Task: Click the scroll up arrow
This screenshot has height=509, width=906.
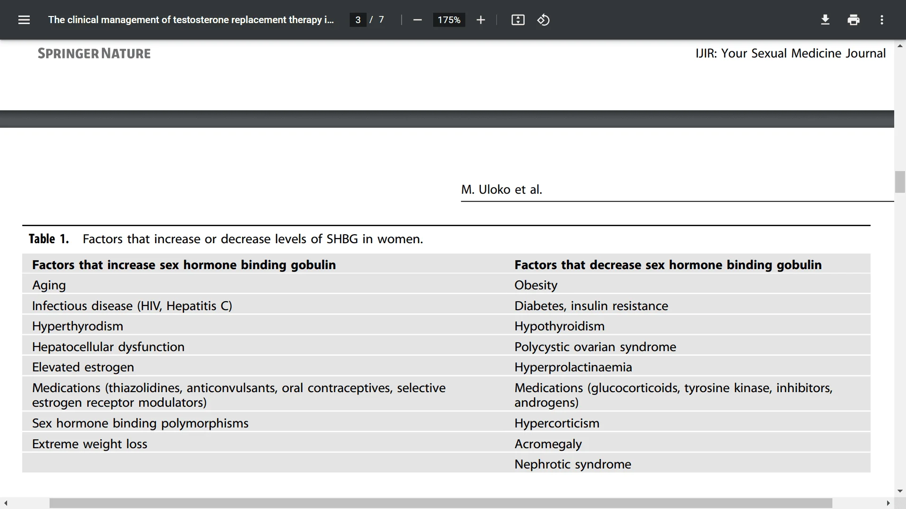Action: (x=900, y=46)
